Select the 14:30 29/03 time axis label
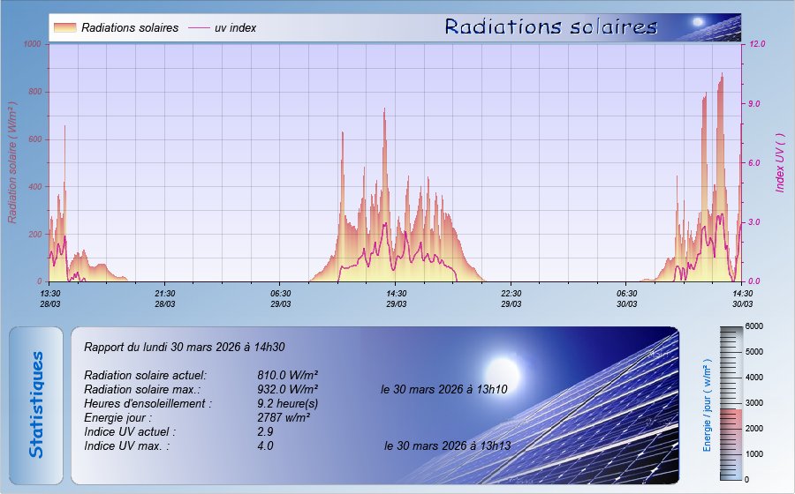 point(396,298)
